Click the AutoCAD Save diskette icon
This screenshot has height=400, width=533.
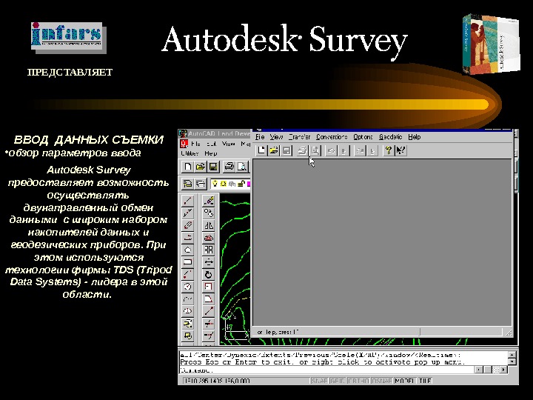pyautogui.click(x=213, y=167)
